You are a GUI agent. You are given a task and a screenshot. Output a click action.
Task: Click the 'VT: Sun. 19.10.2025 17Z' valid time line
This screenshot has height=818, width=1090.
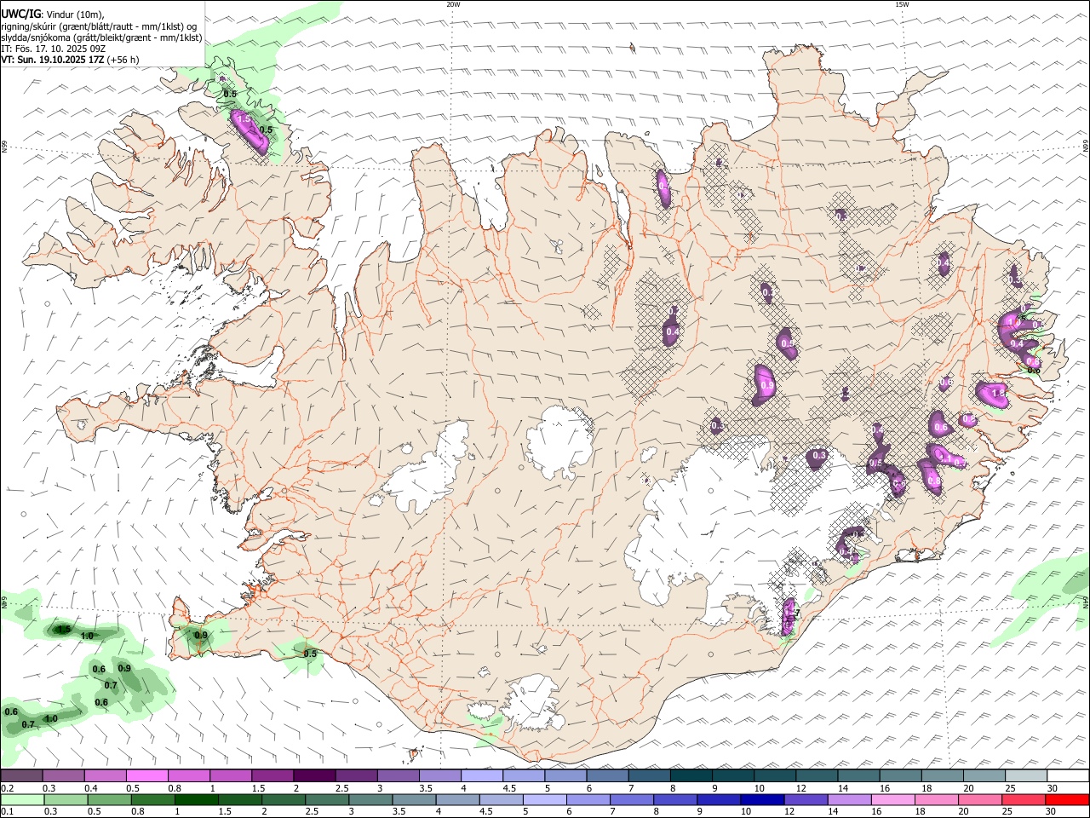(53, 60)
